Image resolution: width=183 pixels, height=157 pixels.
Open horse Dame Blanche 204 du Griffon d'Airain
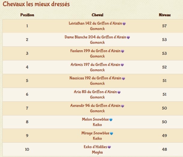[x=95, y=37]
